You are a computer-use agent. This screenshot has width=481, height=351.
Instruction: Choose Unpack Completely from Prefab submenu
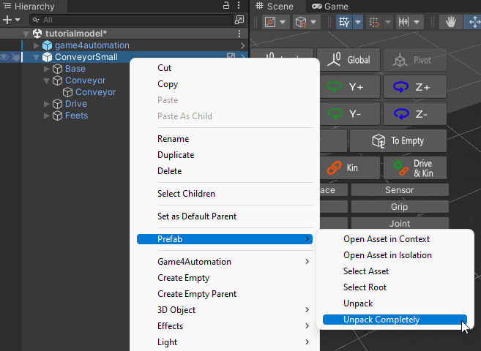[381, 320]
